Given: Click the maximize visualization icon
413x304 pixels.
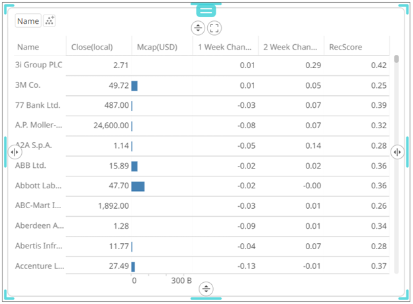Looking at the screenshot, I should [214, 28].
